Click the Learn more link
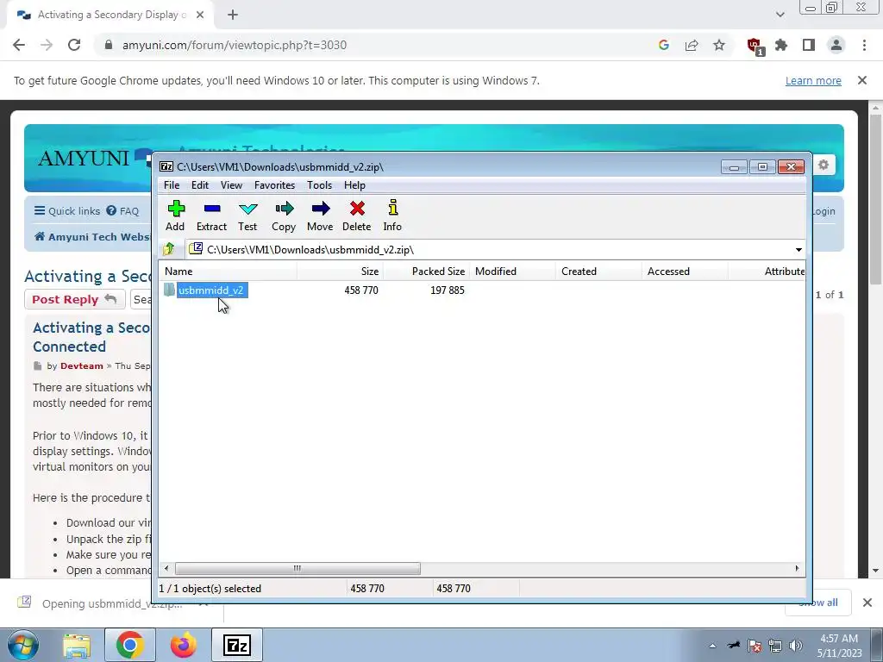Screen dimensions: 883x662 point(813,80)
